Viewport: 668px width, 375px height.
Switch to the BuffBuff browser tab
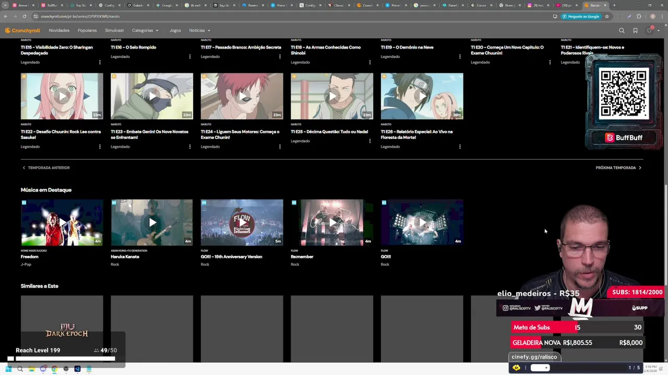click(51, 5)
